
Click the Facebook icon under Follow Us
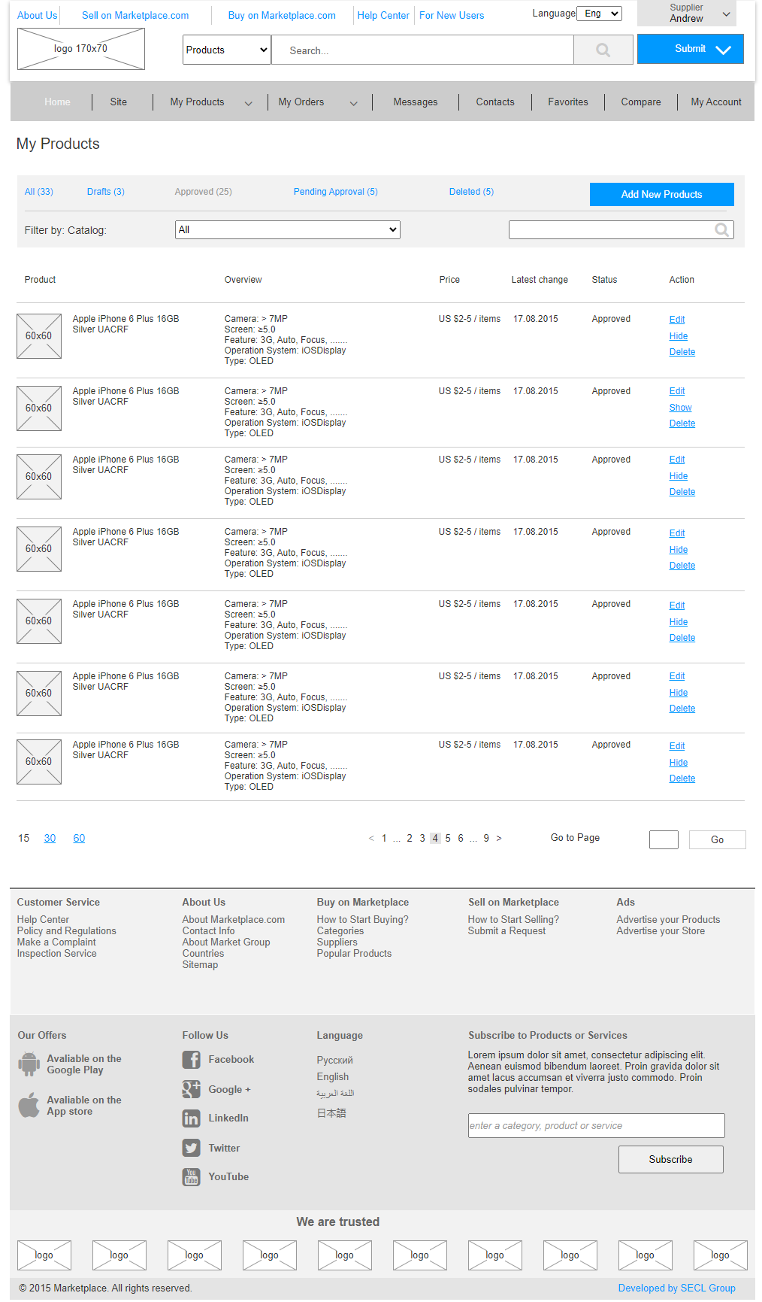(191, 1060)
